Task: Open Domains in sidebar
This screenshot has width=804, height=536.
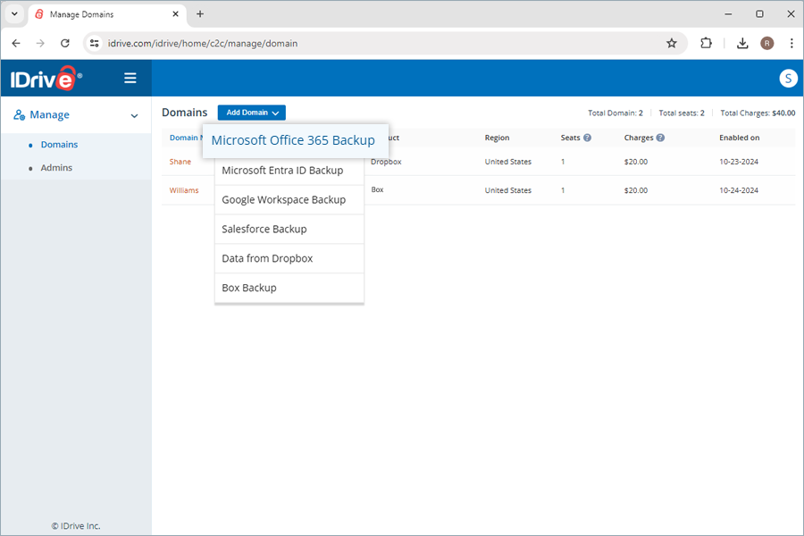Action: pyautogui.click(x=60, y=145)
